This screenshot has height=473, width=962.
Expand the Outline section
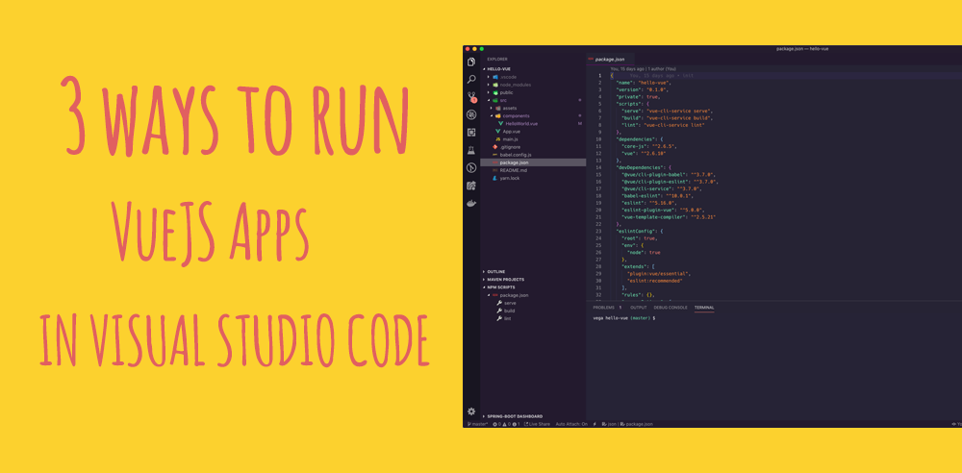(x=496, y=272)
